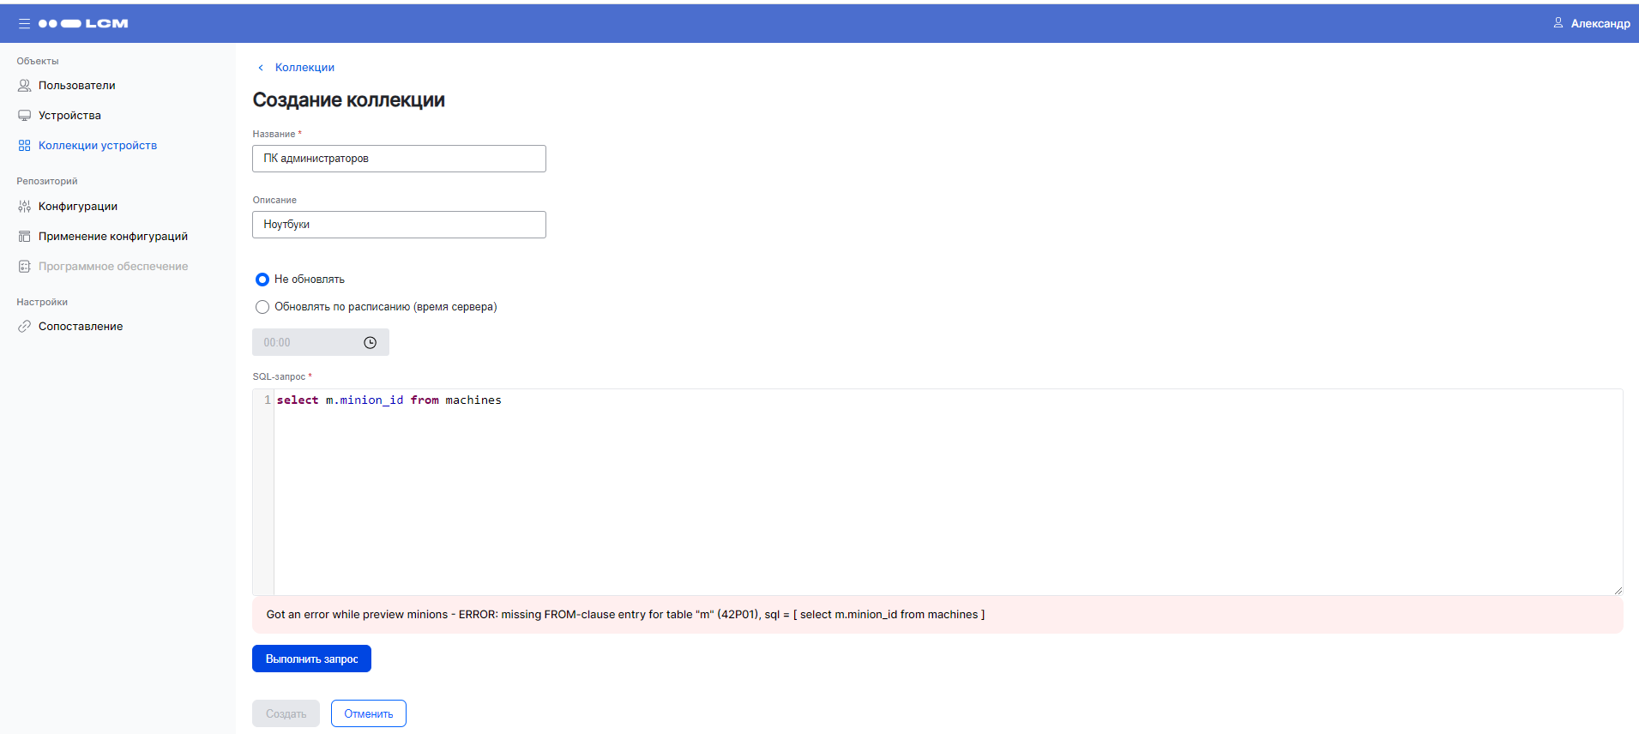Viewport: 1639px width, 734px height.
Task: Click the Коллекции устройств grid icon
Action: [24, 146]
